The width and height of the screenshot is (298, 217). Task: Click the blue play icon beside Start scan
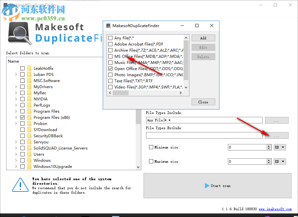click(x=207, y=186)
